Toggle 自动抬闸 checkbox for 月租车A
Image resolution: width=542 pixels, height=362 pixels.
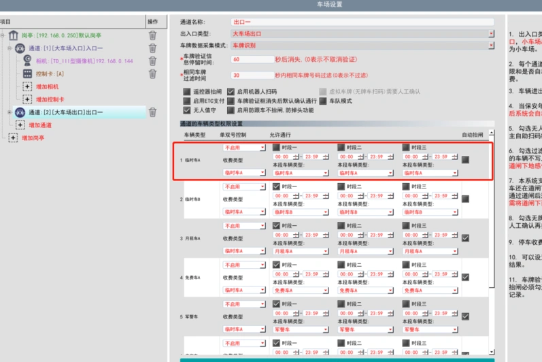[x=466, y=238]
